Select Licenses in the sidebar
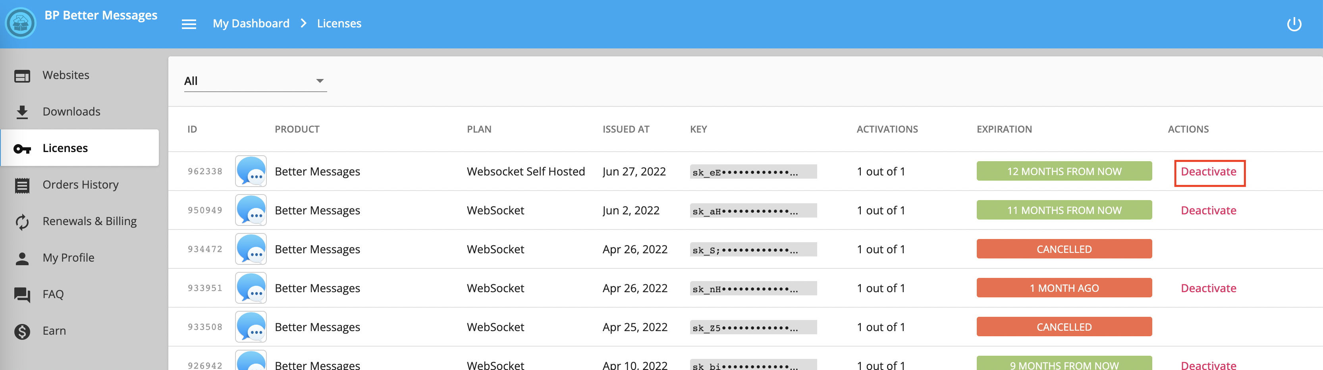This screenshot has width=1323, height=370. click(x=80, y=148)
